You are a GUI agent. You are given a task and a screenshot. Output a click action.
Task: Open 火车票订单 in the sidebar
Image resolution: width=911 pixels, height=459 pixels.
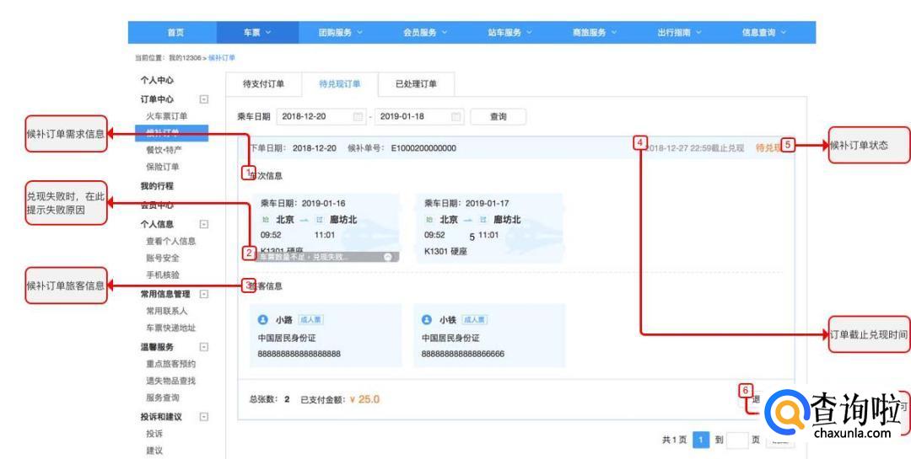(167, 116)
